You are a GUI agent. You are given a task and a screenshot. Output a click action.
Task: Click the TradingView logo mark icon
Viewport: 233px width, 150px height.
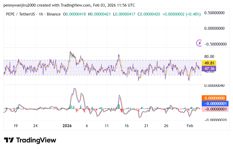pyautogui.click(x=9, y=140)
